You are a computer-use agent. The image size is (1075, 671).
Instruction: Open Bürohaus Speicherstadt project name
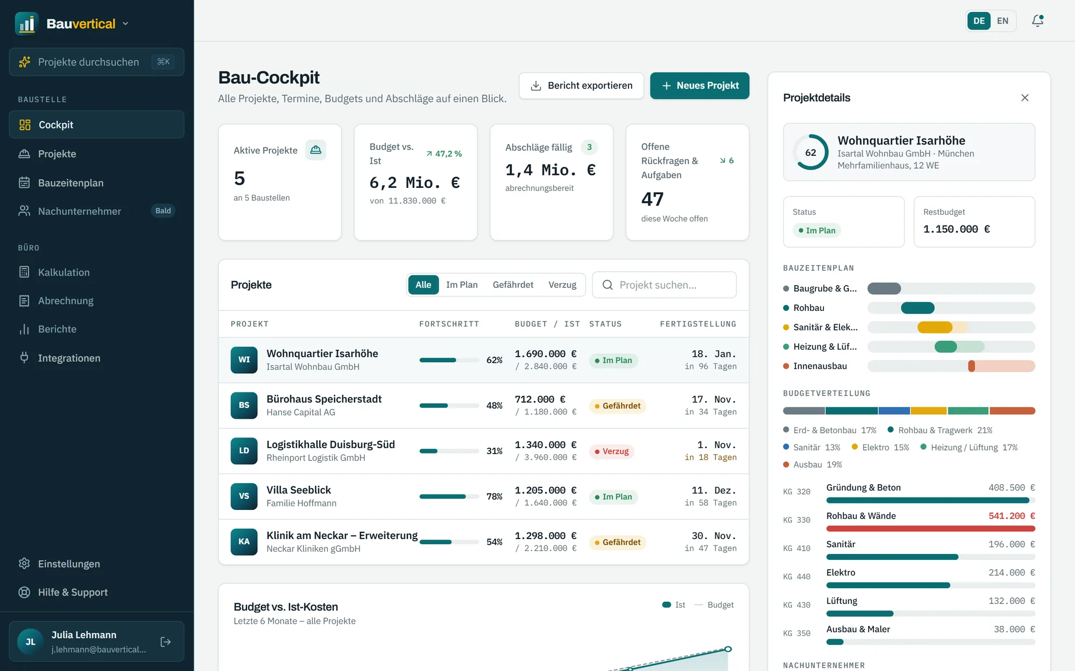click(x=324, y=399)
